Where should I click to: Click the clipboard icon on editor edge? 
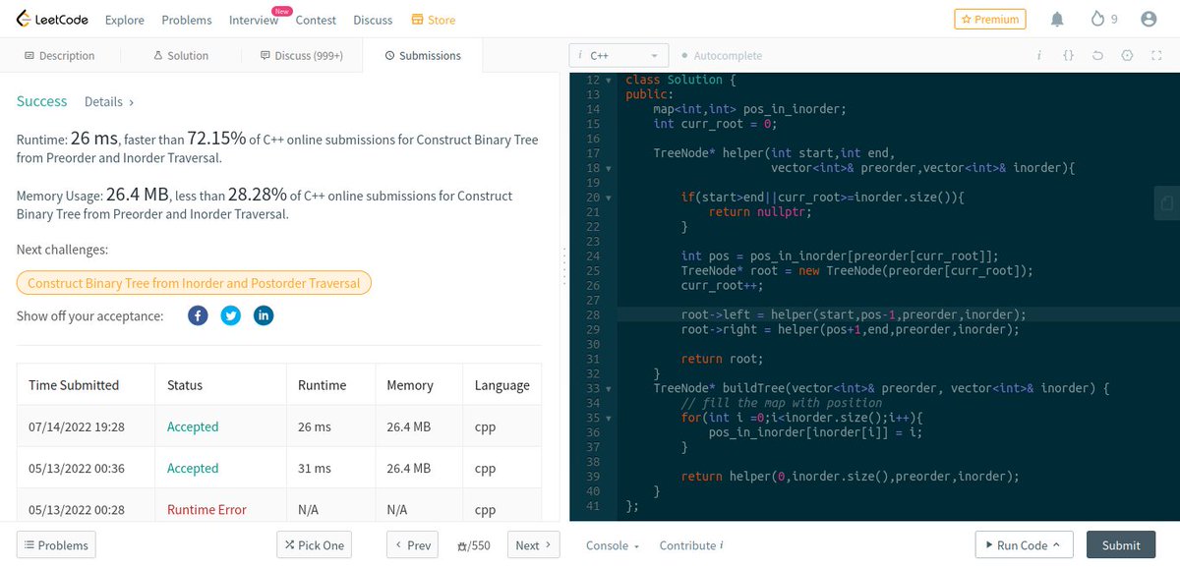1166,203
